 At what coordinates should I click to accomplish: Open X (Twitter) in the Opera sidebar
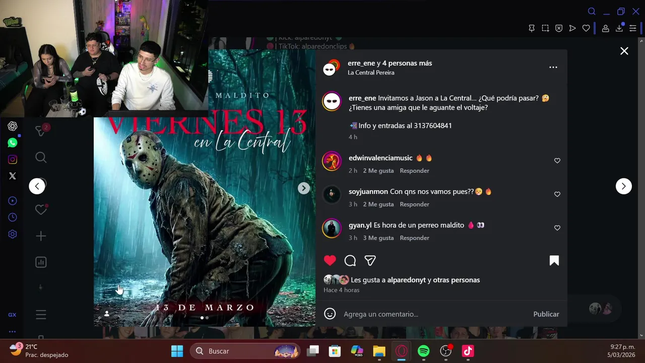(13, 176)
